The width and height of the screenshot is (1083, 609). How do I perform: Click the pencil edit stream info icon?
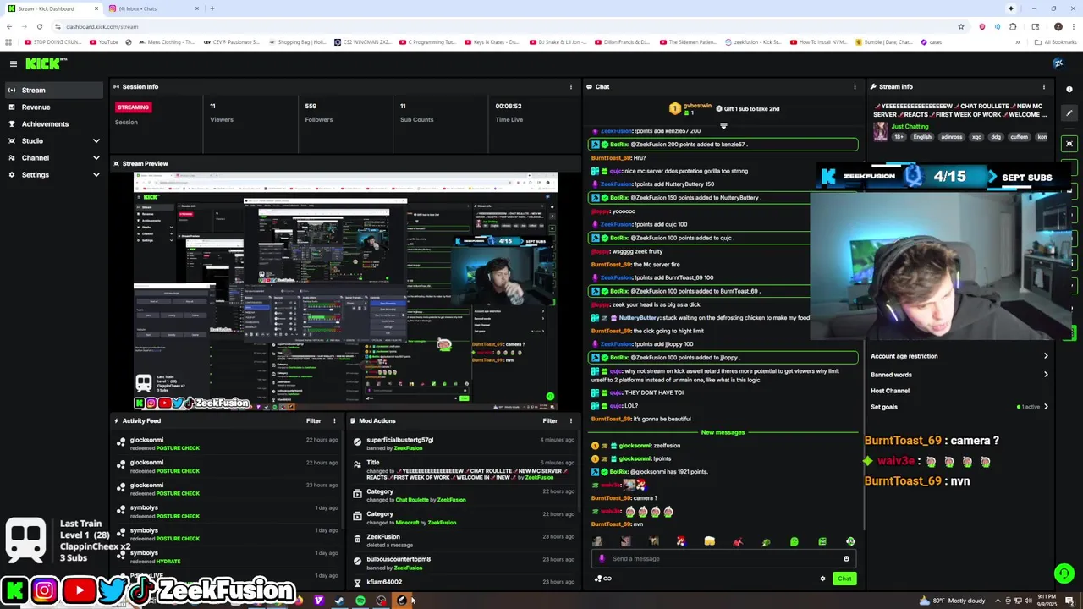point(1069,113)
